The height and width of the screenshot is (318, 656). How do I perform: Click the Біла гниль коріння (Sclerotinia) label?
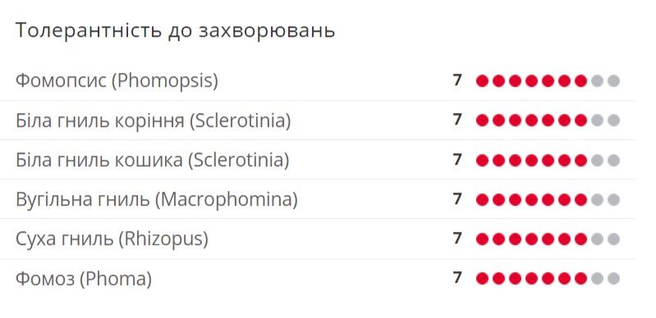click(x=154, y=120)
